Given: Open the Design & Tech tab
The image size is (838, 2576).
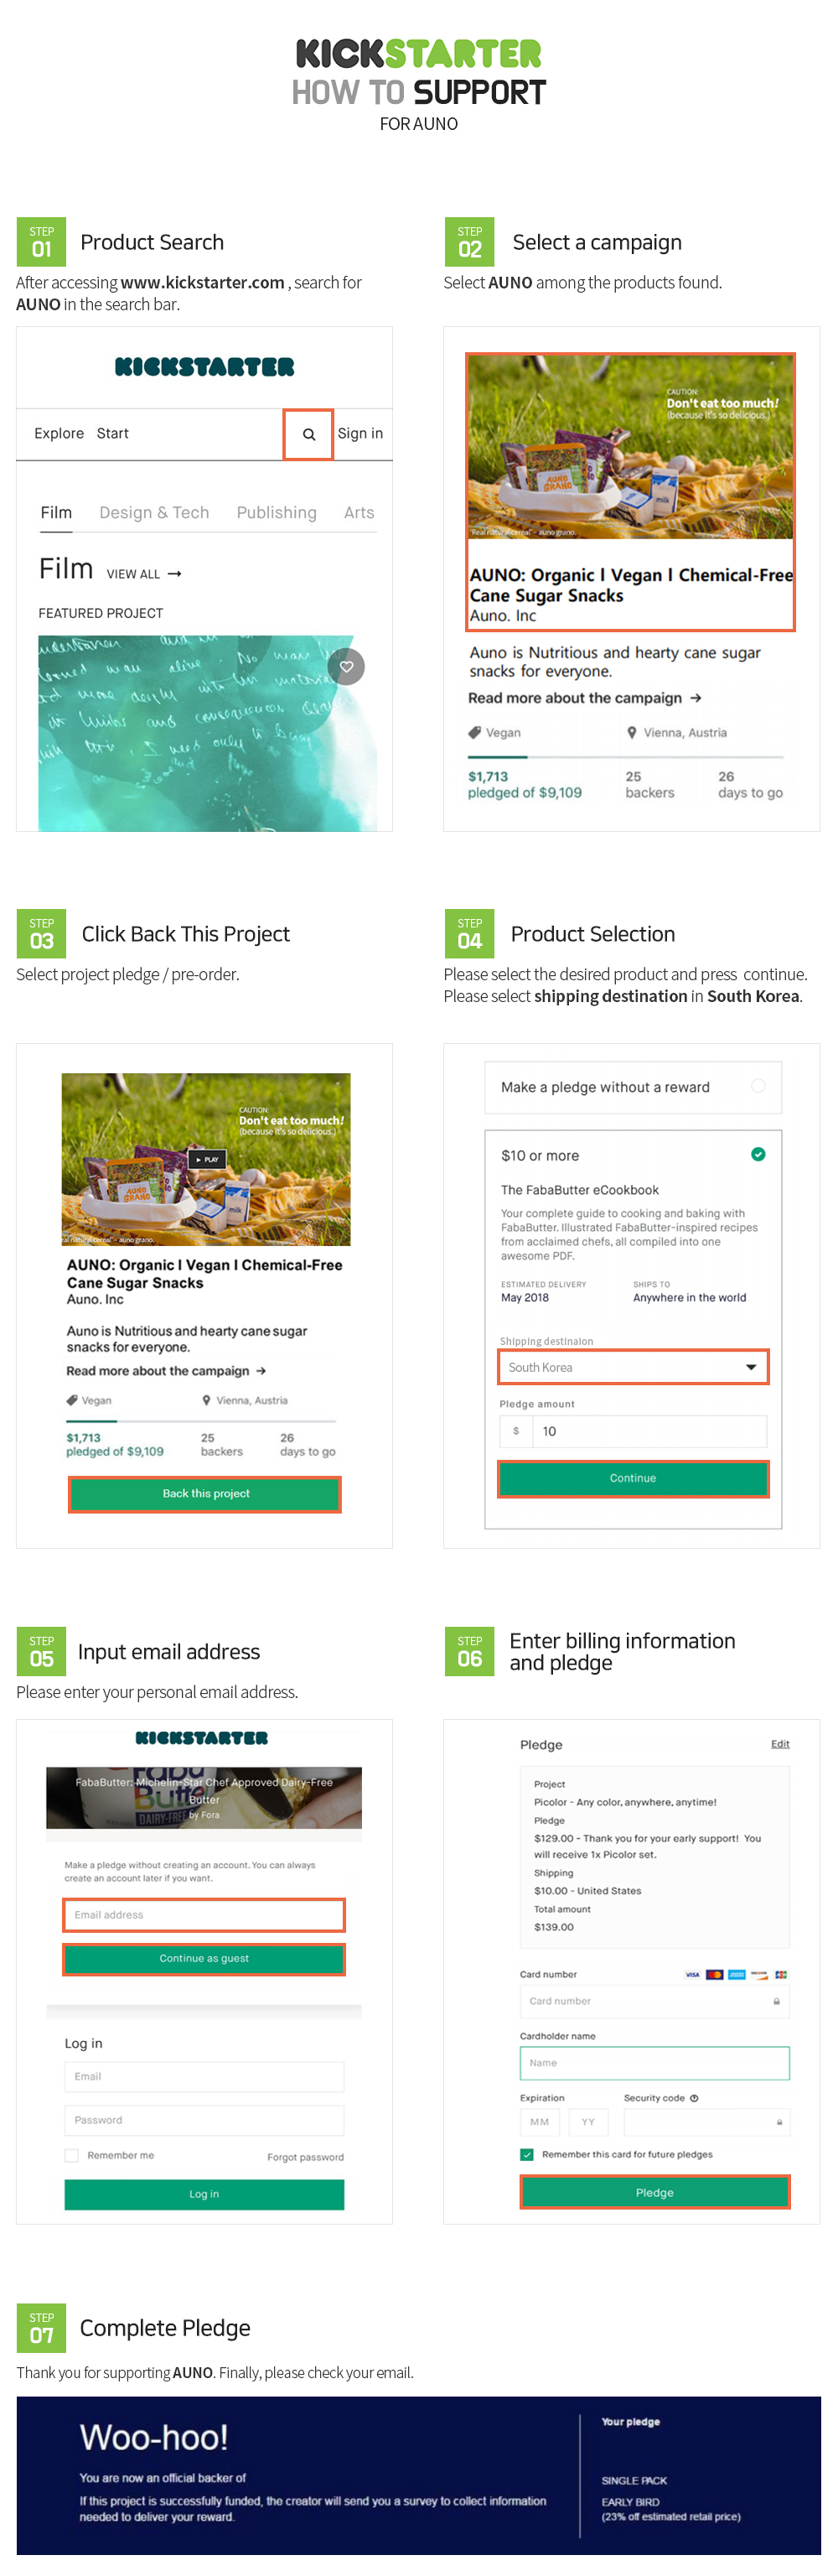Looking at the screenshot, I should point(154,513).
